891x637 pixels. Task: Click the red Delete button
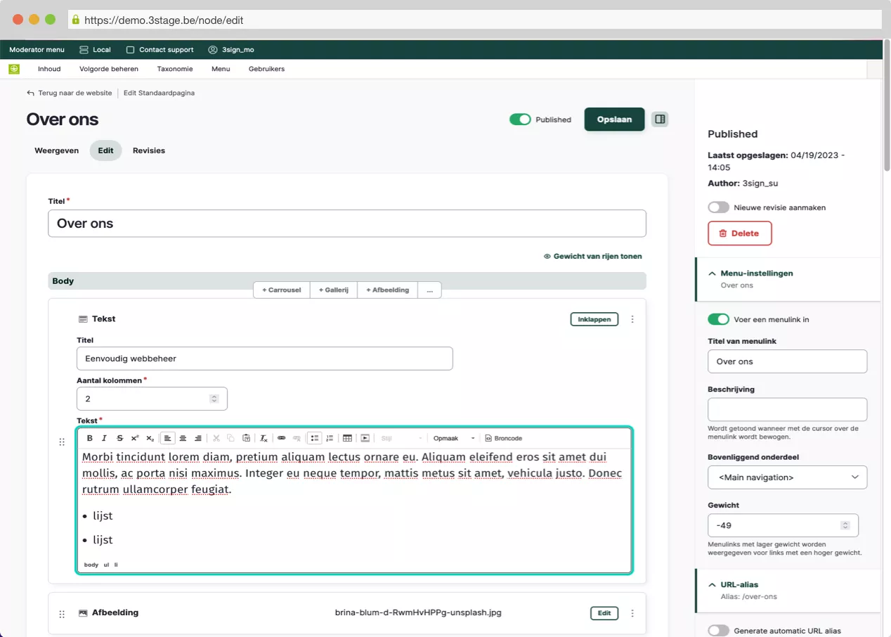point(739,233)
